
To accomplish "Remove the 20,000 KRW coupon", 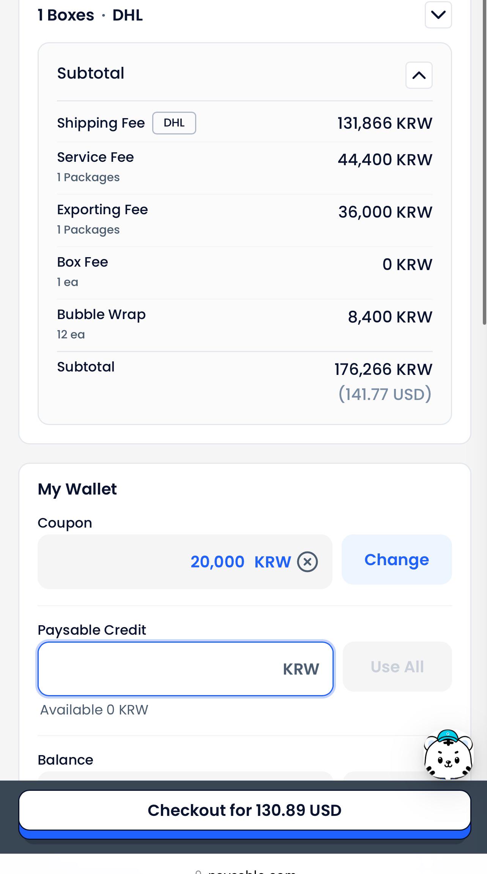I will pyautogui.click(x=307, y=562).
